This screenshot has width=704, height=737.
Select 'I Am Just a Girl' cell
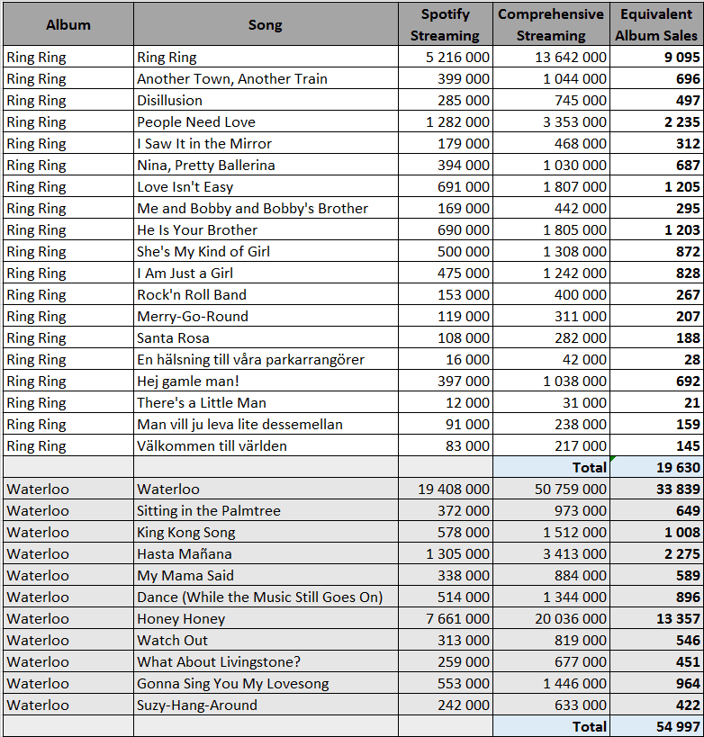pos(266,273)
